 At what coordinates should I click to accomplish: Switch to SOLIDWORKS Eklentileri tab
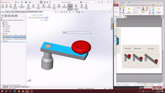tap(32, 12)
